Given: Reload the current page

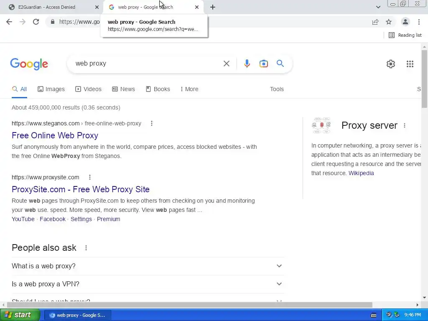Looking at the screenshot, I should click(36, 22).
